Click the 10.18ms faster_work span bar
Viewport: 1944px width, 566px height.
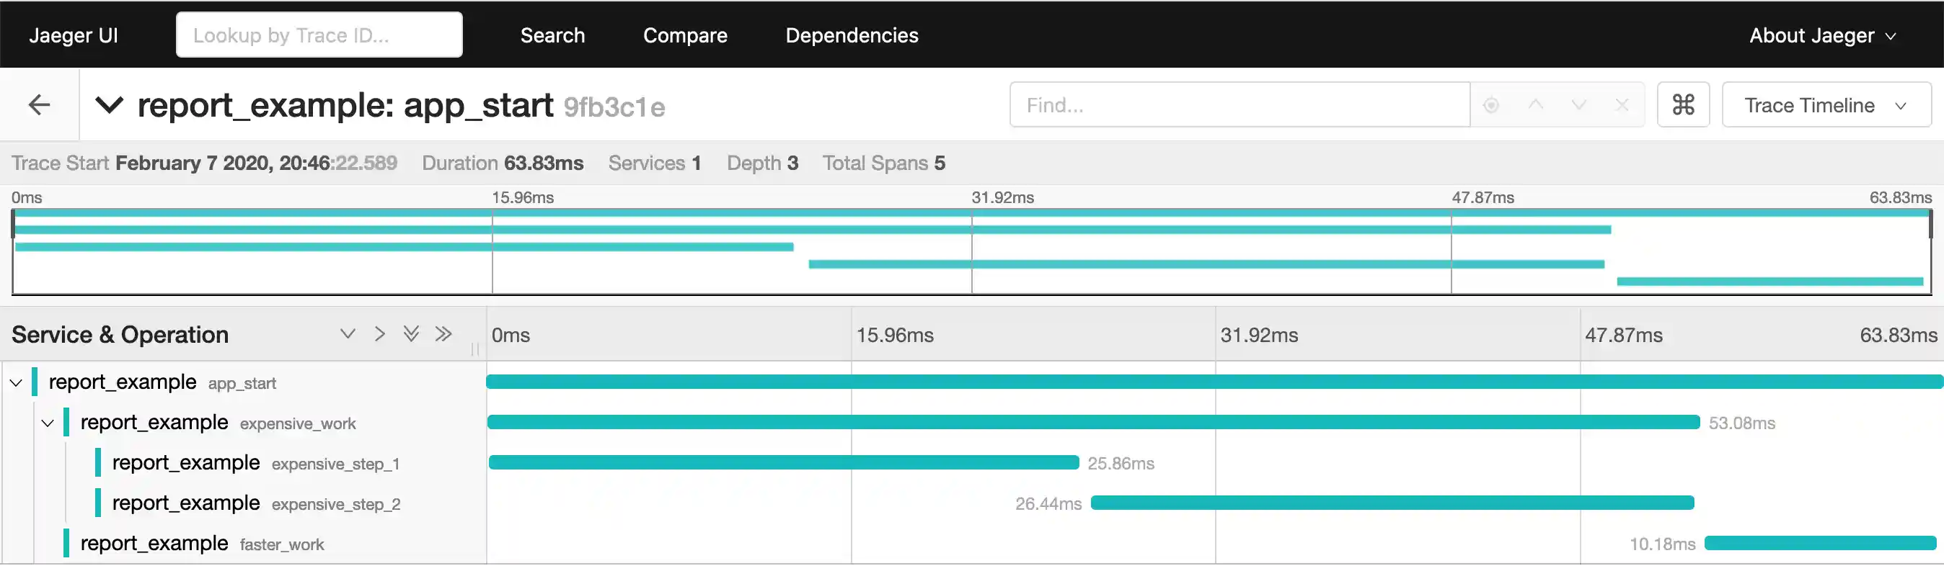coord(1820,544)
